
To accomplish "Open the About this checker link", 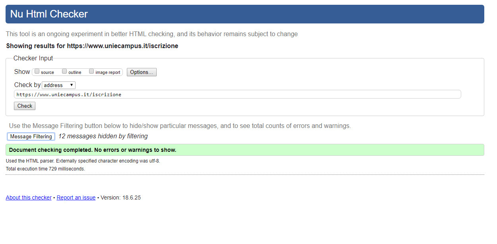I will tap(29, 198).
